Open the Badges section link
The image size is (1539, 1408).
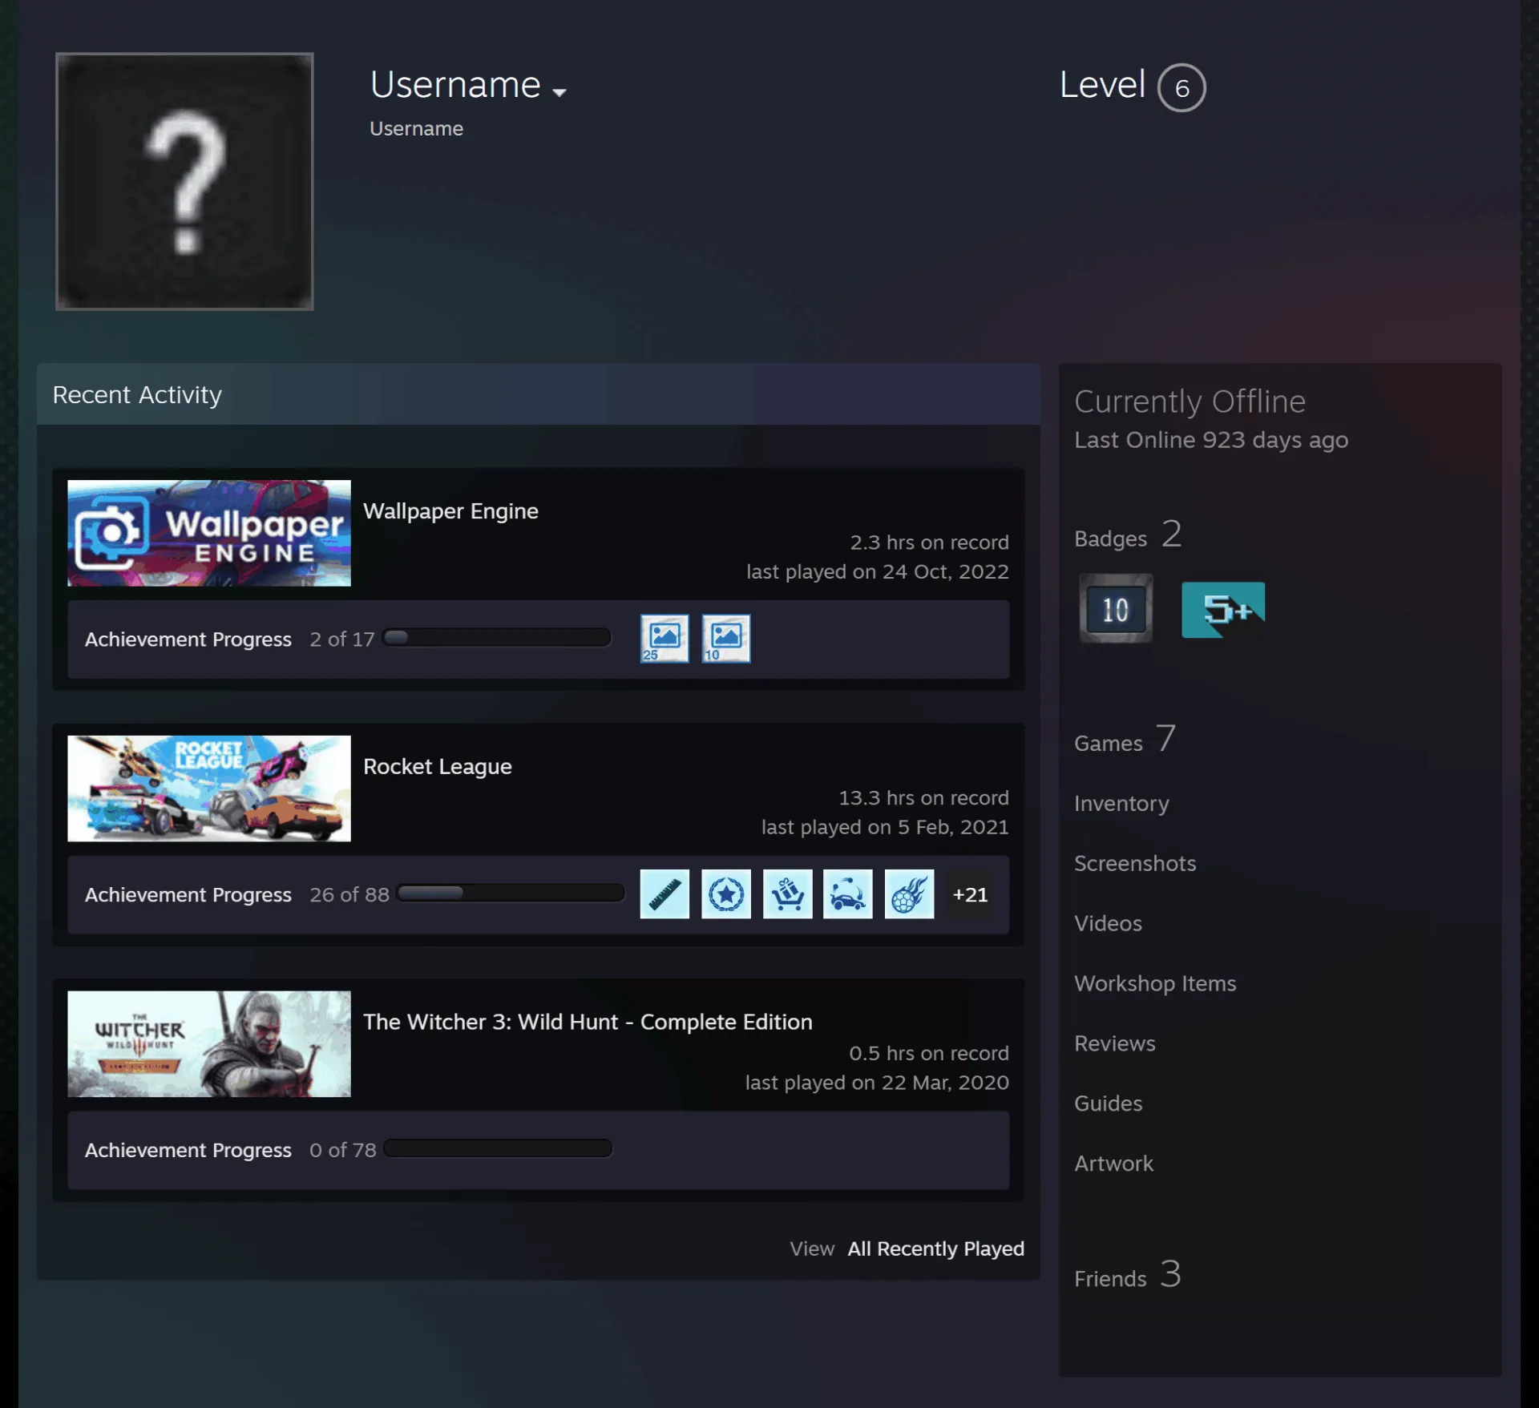coord(1128,535)
